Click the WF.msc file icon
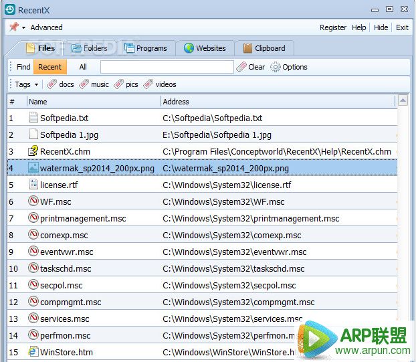The height and width of the screenshot is (362, 416). pos(33,201)
